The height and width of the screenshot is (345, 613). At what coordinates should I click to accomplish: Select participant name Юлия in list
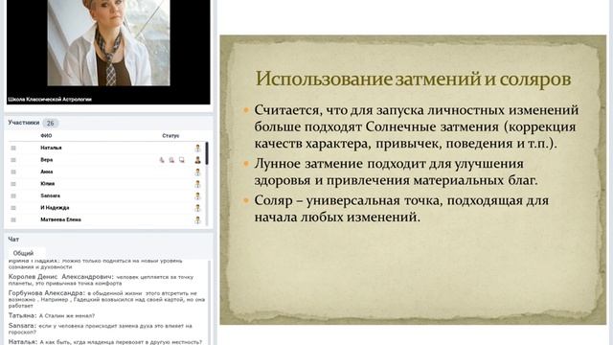point(47,183)
